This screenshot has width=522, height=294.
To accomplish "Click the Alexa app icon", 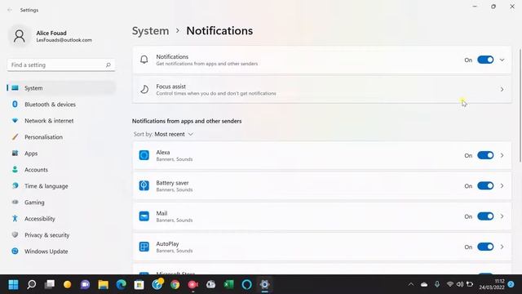I will click(144, 155).
